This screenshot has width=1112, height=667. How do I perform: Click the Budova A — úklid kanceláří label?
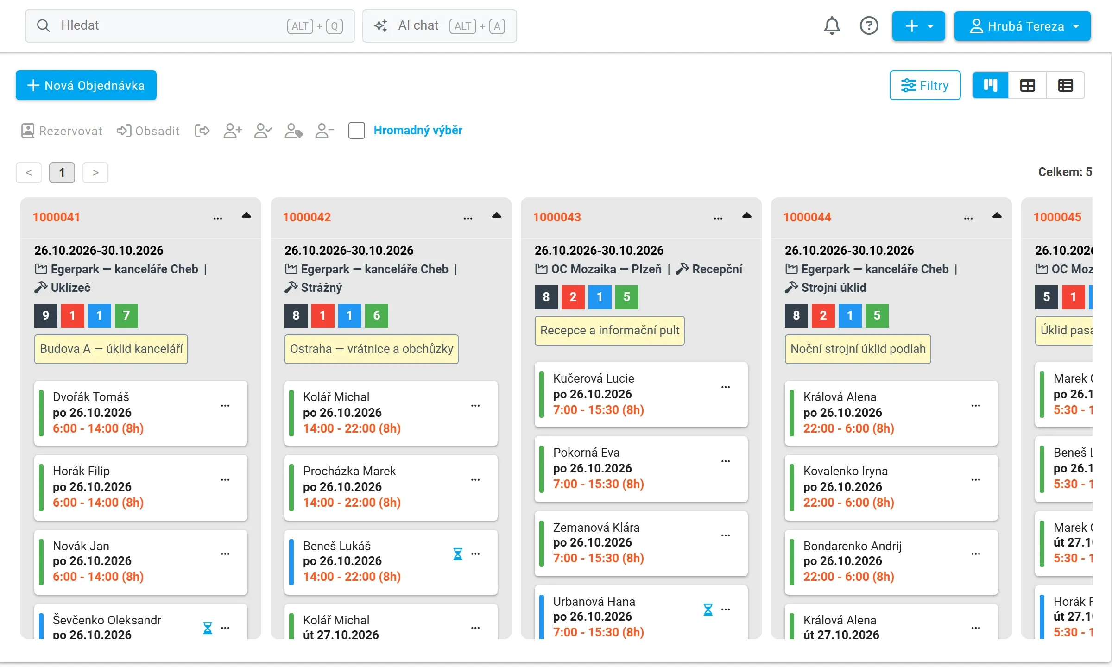coord(111,349)
